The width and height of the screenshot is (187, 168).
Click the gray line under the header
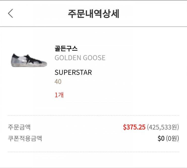(93, 26)
